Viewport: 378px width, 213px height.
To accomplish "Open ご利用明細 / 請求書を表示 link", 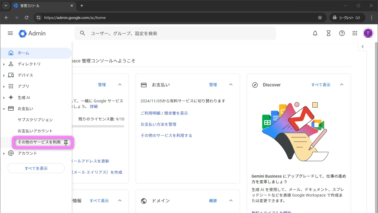I will (164, 113).
